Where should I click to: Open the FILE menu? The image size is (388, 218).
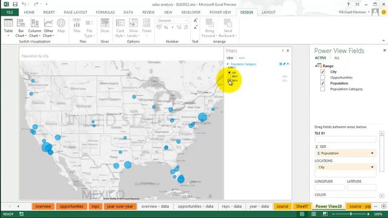(10, 12)
